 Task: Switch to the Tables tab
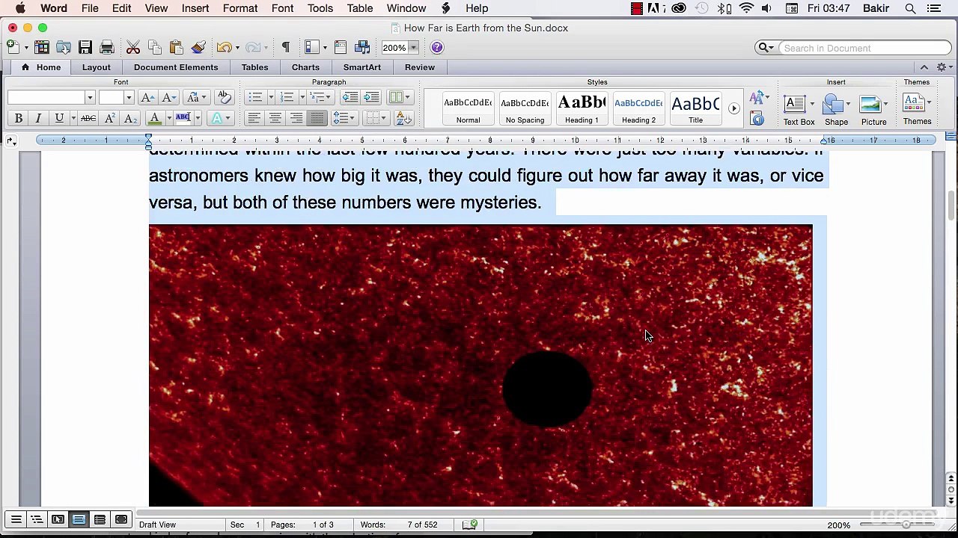[x=254, y=67]
